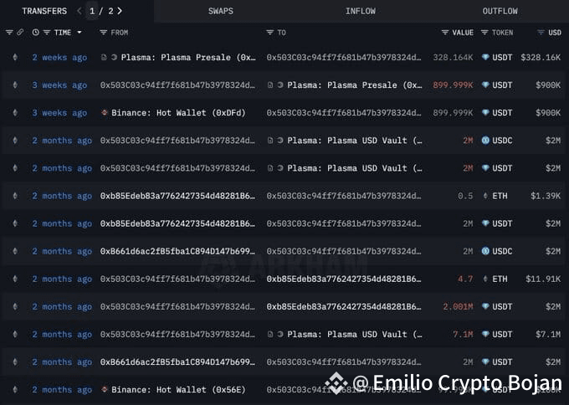Select the TRANSFERS tab

tap(44, 11)
